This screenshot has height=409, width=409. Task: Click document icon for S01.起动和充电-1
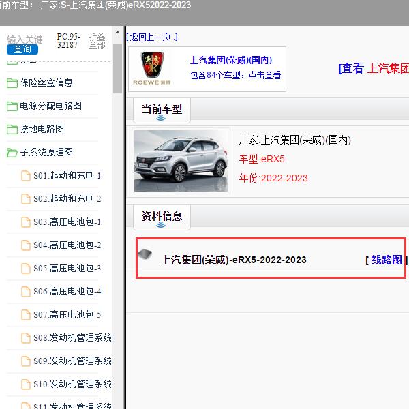point(26,176)
